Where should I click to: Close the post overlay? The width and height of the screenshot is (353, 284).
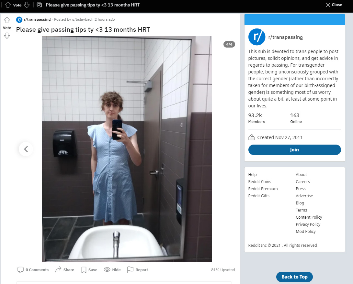coord(334,5)
